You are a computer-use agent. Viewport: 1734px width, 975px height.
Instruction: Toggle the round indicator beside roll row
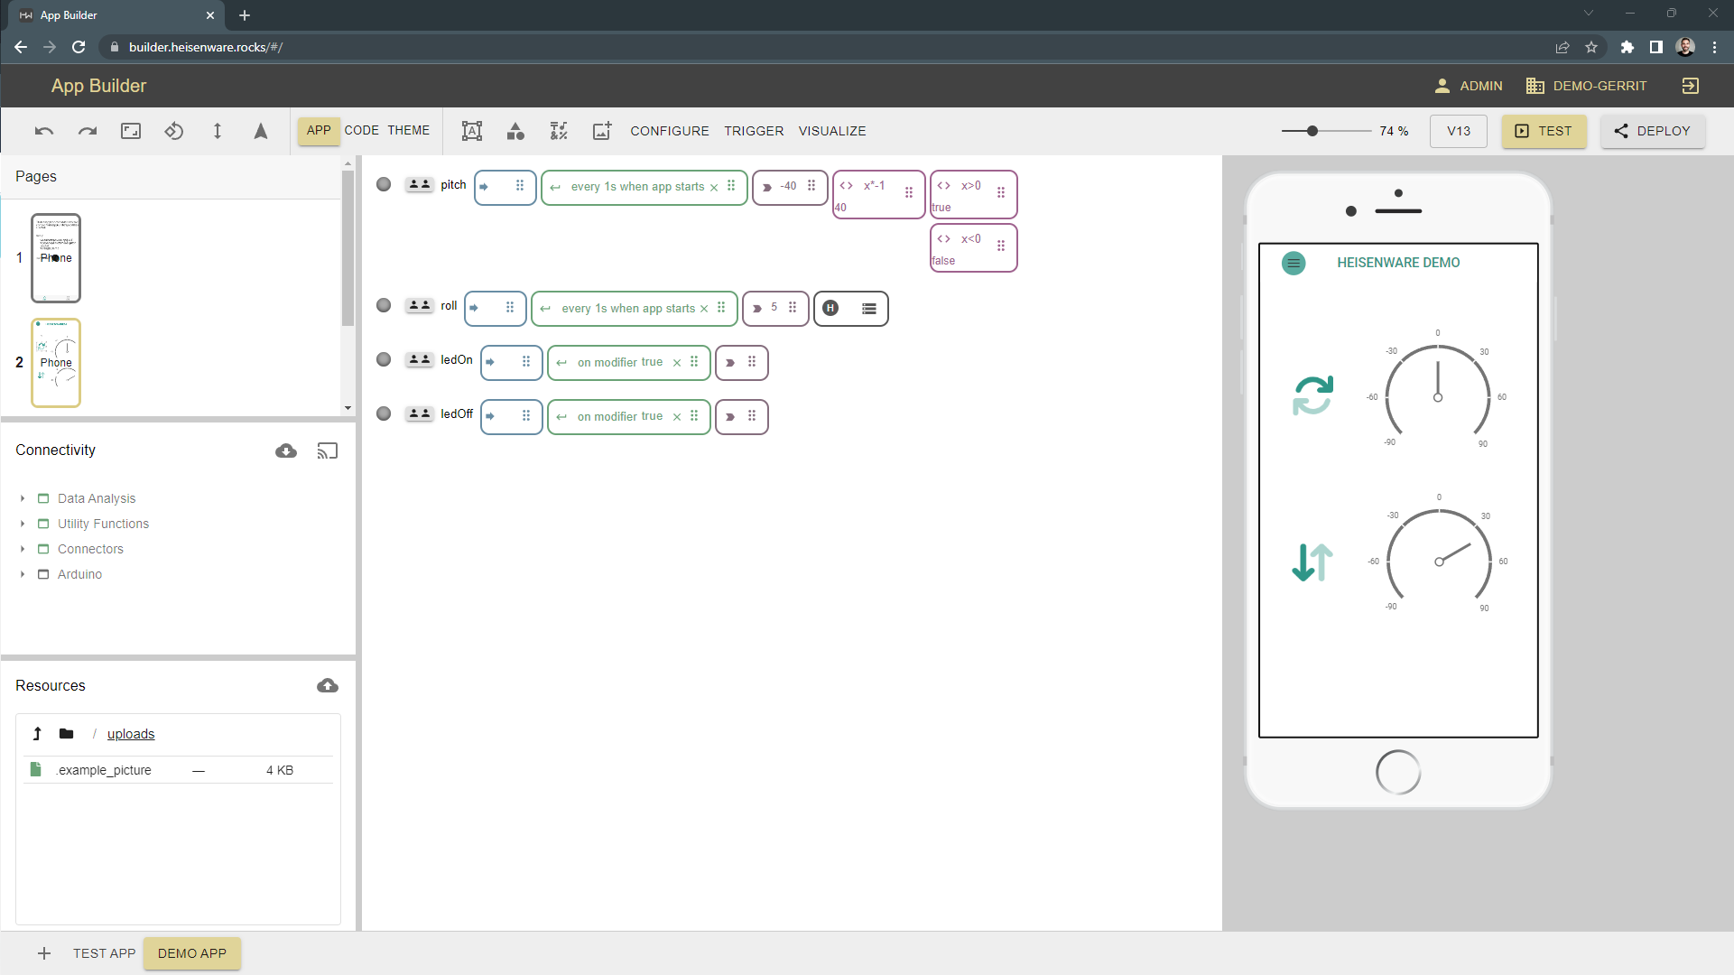pyautogui.click(x=384, y=305)
